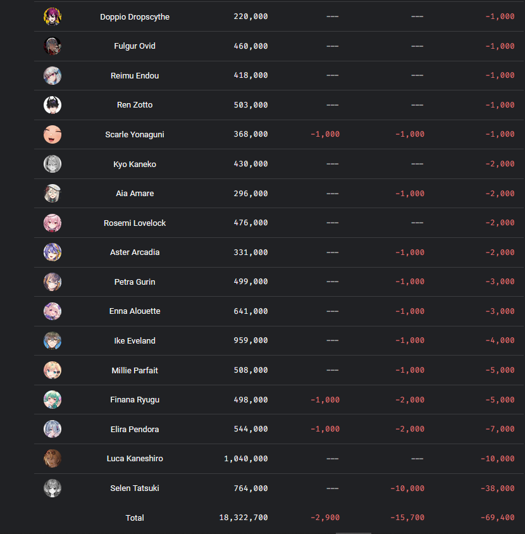Click Ren Zotto's round avatar
525x534 pixels.
tap(52, 105)
